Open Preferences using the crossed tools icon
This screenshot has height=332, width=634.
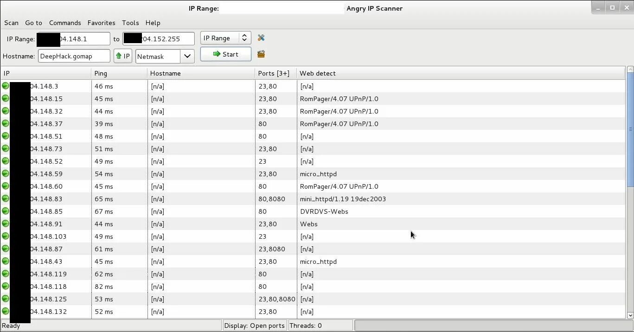pyautogui.click(x=261, y=38)
